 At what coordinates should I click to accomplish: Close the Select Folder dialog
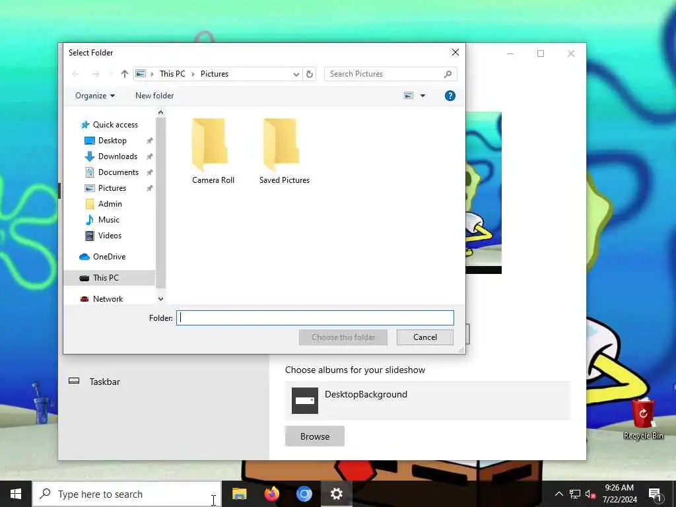[456, 52]
